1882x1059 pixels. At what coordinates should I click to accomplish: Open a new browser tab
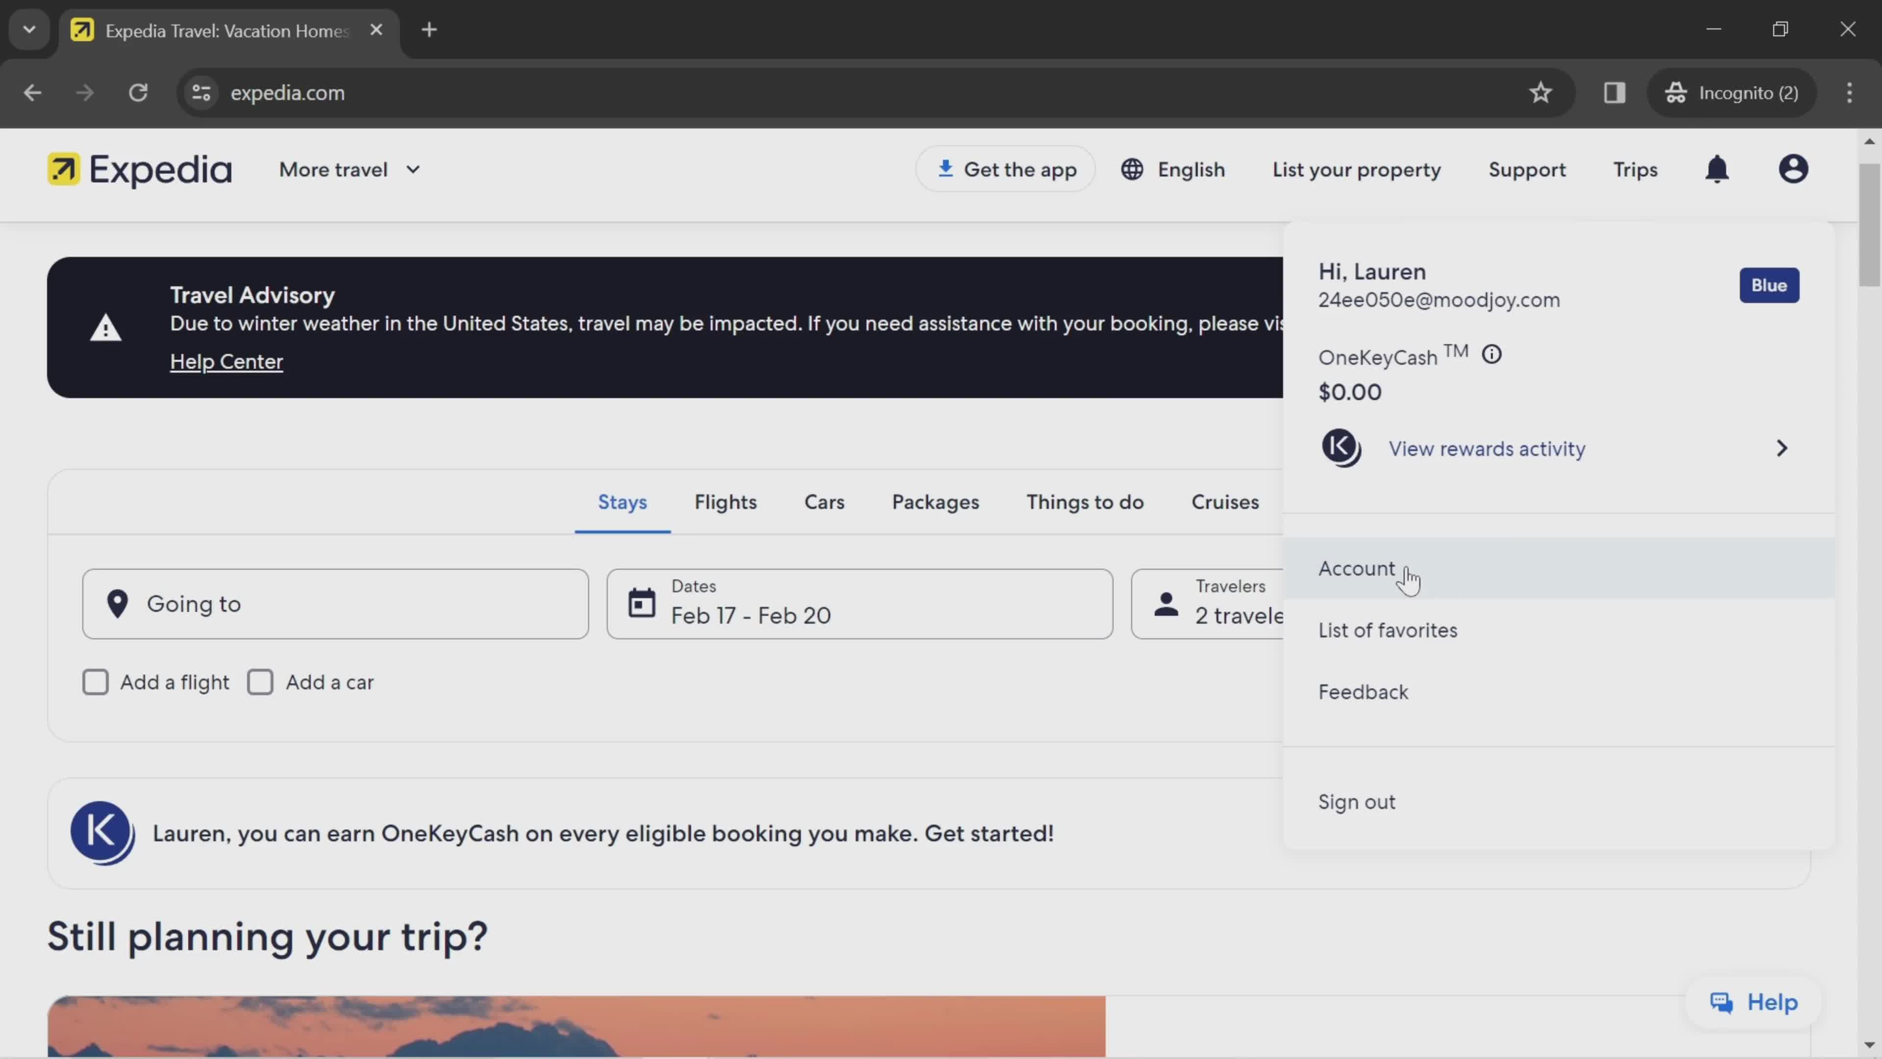click(x=429, y=30)
